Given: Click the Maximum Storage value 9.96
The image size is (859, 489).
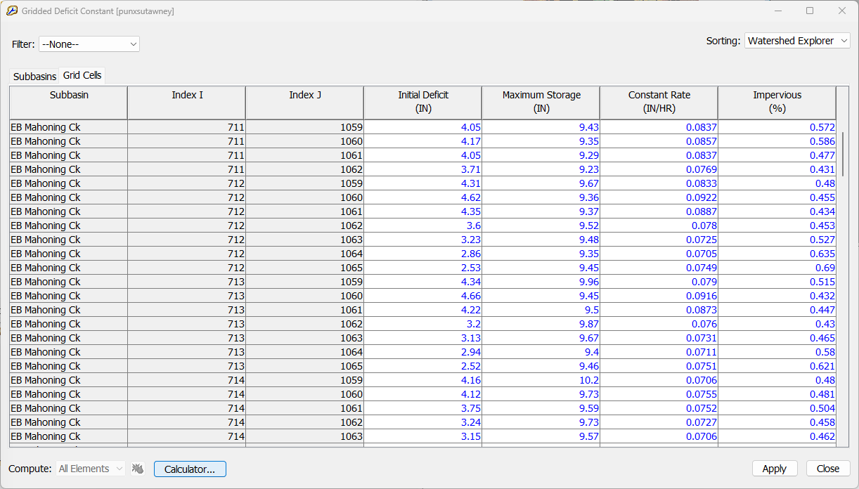Looking at the screenshot, I should coord(541,282).
